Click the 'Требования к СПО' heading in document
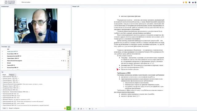This screenshot has height=111, width=197. 124,73
